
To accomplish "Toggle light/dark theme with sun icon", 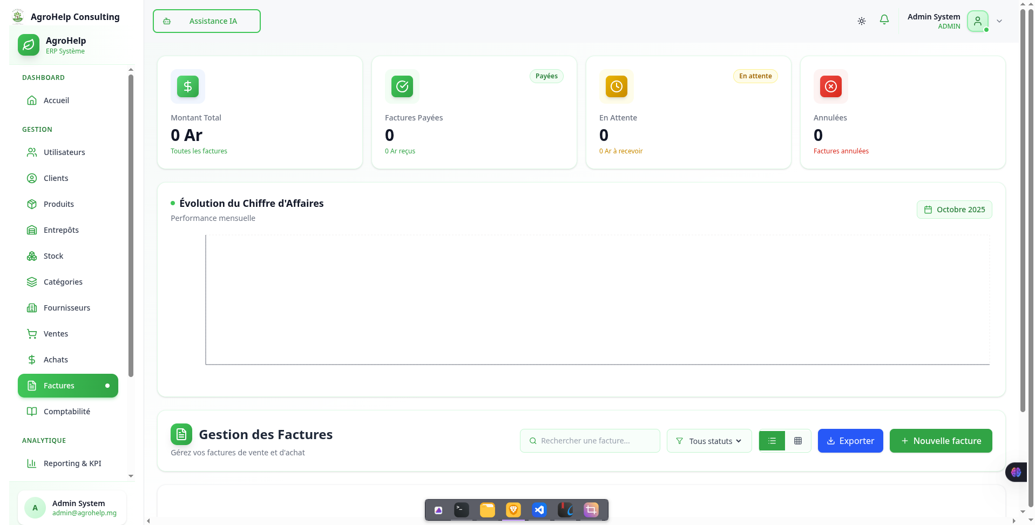I will pyautogui.click(x=861, y=21).
